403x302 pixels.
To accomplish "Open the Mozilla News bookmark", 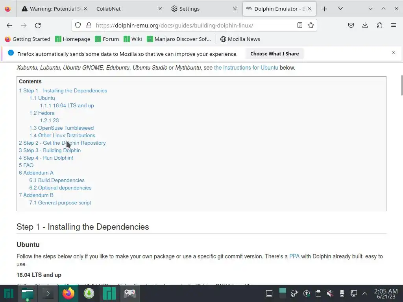I will click(240, 39).
